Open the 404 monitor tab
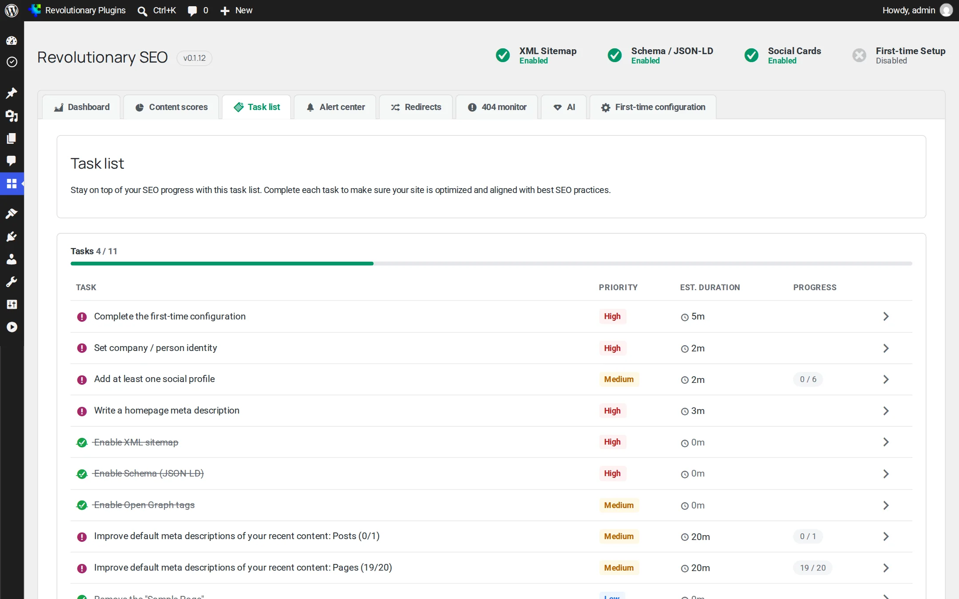This screenshot has height=599, width=959. [497, 107]
